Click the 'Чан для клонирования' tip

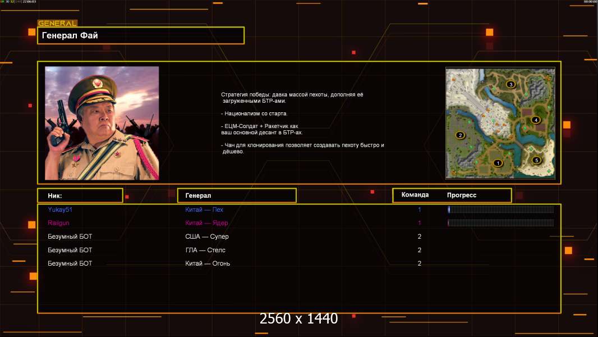click(x=302, y=148)
